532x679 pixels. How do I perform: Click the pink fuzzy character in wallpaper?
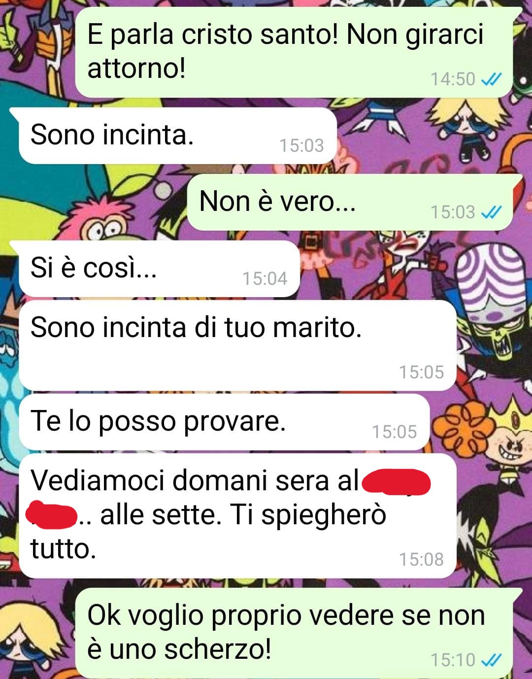[x=99, y=217]
